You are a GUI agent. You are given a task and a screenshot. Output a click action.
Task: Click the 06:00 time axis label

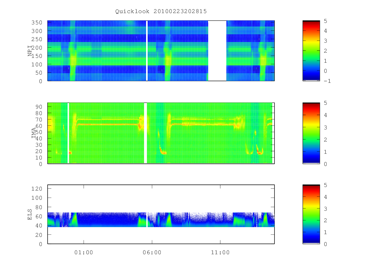(x=152, y=252)
